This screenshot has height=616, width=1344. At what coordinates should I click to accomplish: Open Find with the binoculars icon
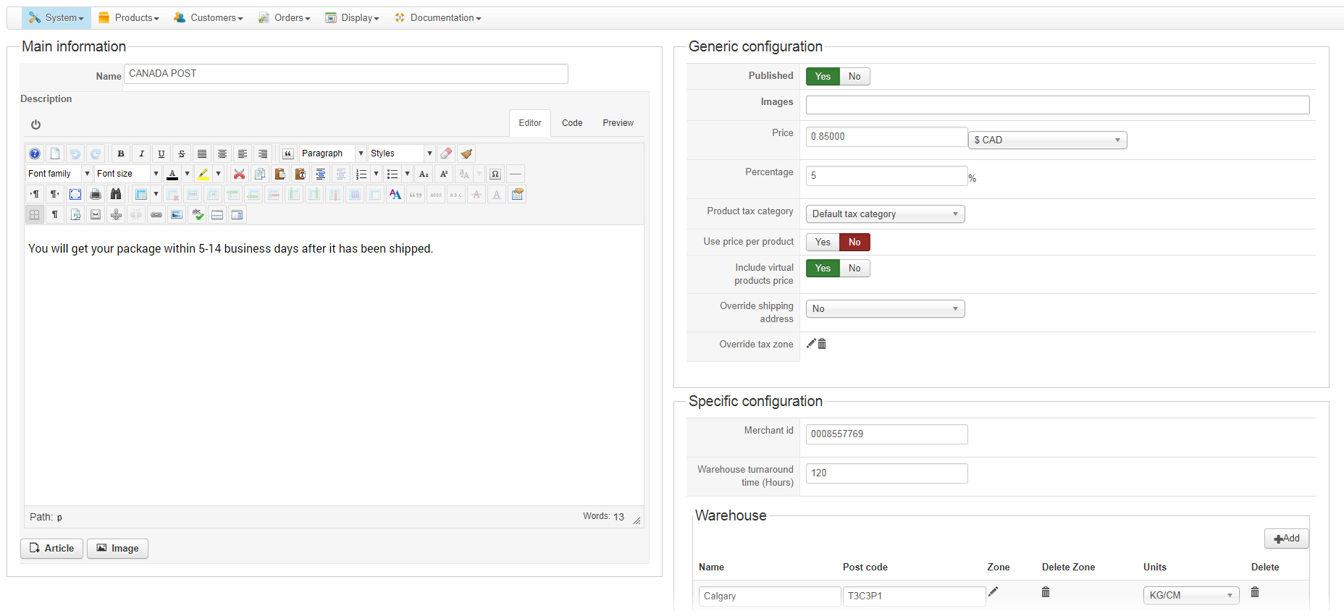[x=116, y=194]
